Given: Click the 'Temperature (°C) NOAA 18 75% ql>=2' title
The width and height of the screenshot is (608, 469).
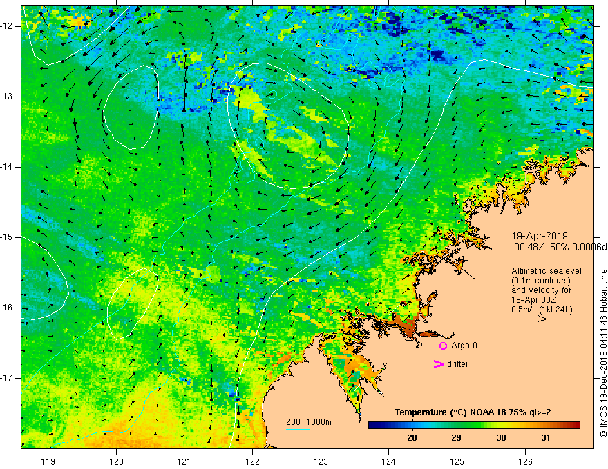Looking at the screenshot, I should click(473, 412).
